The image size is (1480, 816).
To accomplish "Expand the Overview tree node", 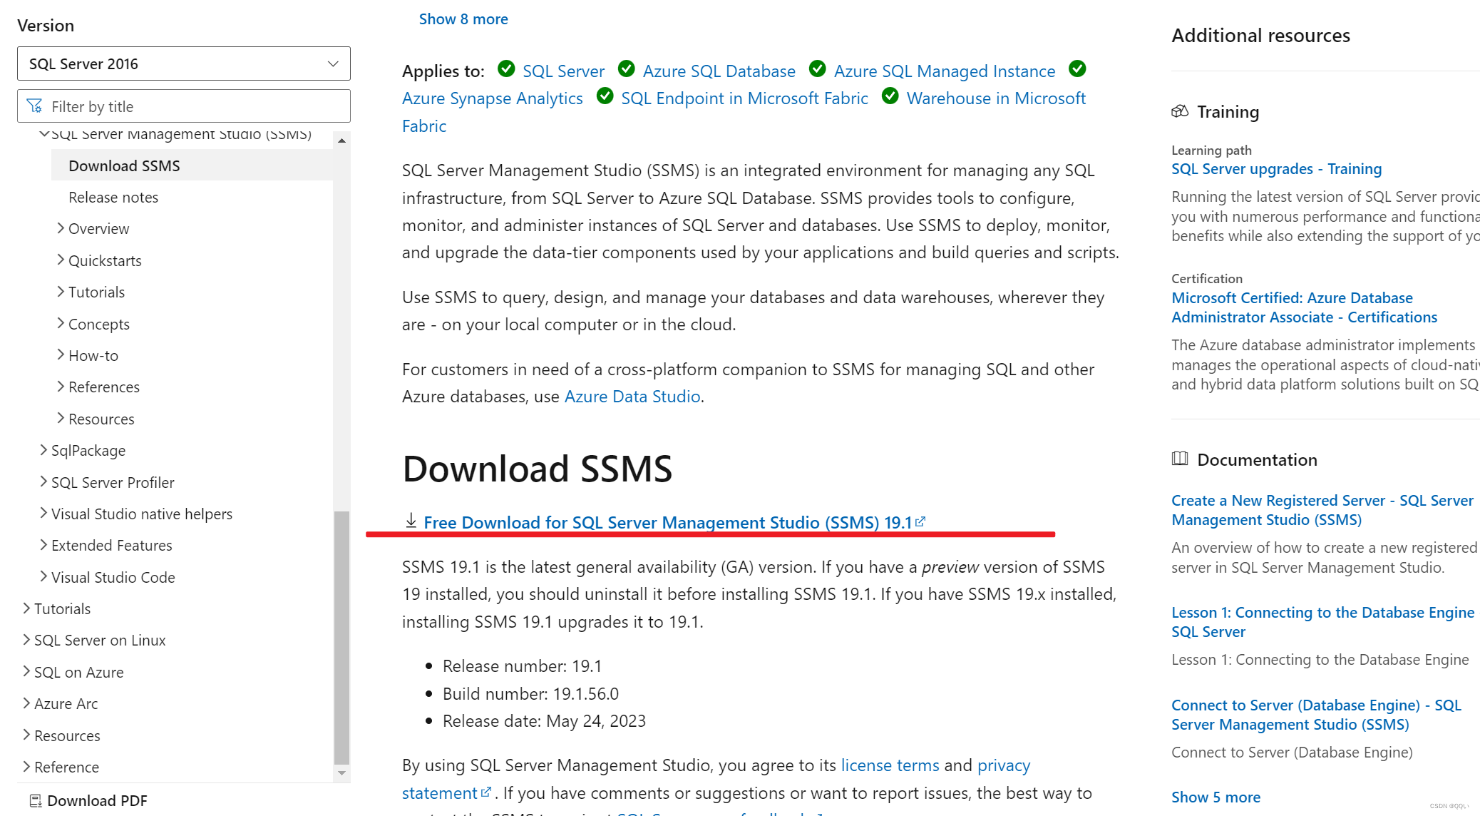I will [61, 228].
